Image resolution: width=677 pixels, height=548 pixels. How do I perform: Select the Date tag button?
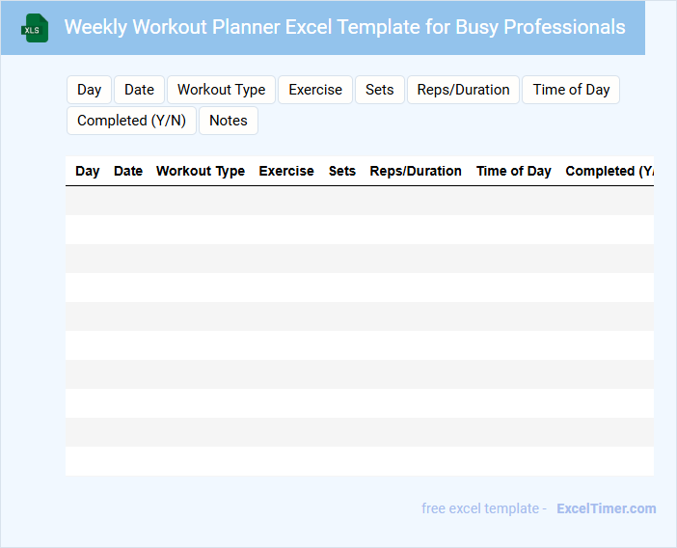point(139,90)
